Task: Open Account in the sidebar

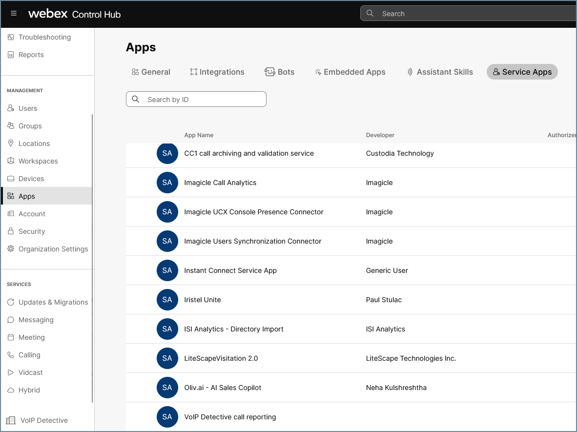Action: (32, 214)
